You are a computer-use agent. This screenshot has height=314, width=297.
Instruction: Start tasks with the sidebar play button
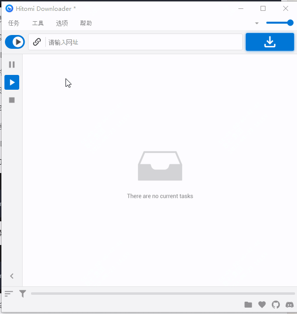(12, 82)
